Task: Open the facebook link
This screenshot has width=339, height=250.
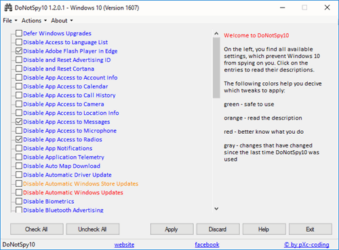Action: pos(207,245)
